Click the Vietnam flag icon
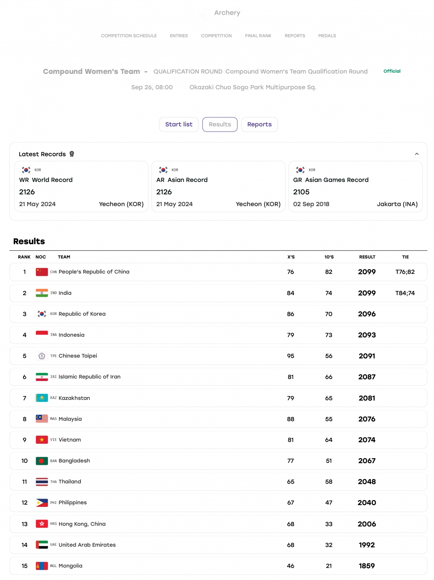Screen dimensions: 434x580 pos(42,440)
